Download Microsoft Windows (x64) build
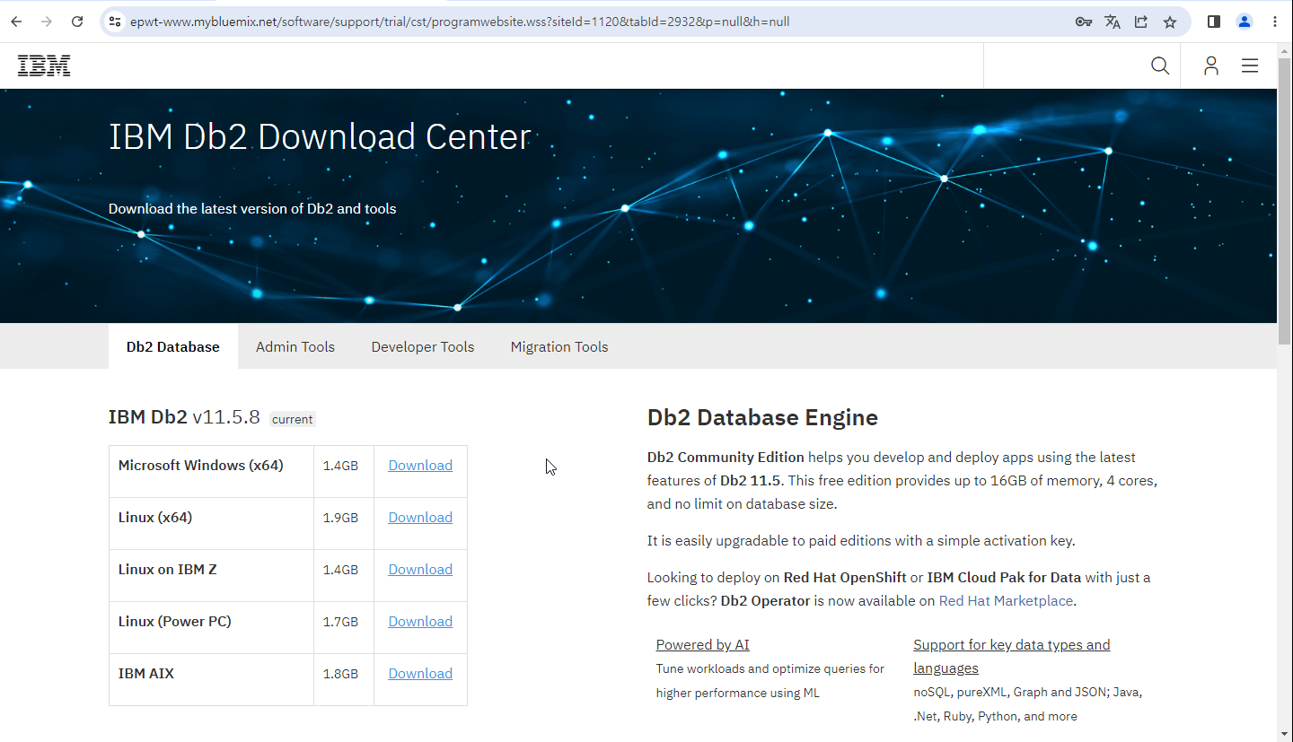Image resolution: width=1293 pixels, height=742 pixels. click(x=420, y=465)
